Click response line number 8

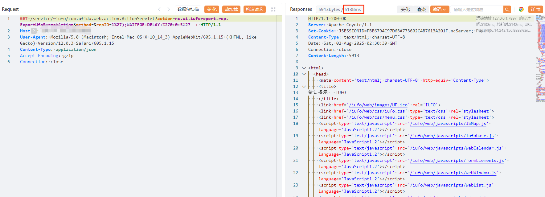point(297,62)
